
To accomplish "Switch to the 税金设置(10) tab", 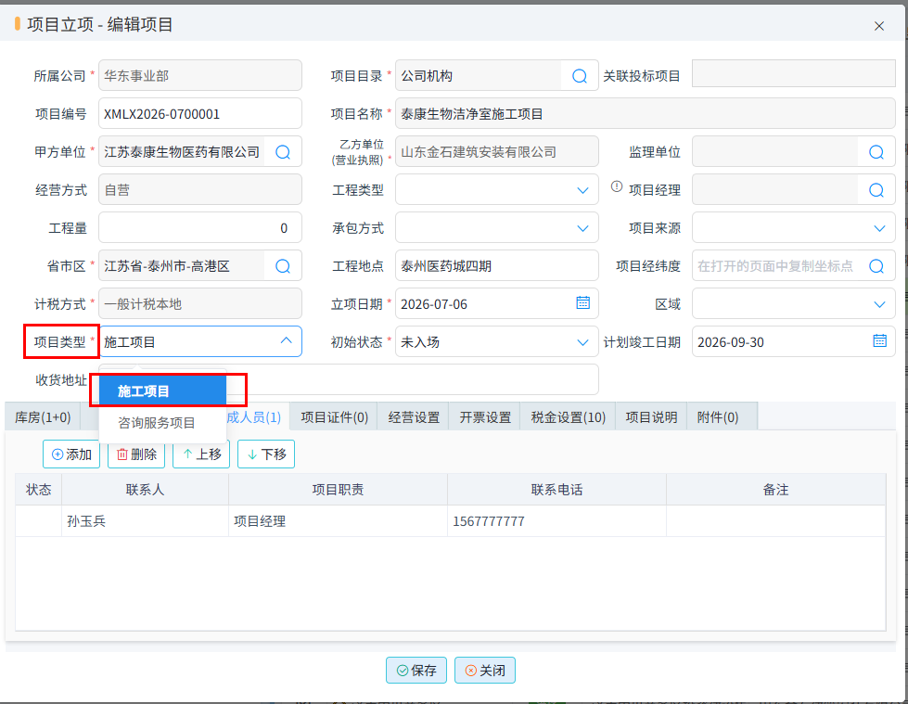I will coord(568,416).
